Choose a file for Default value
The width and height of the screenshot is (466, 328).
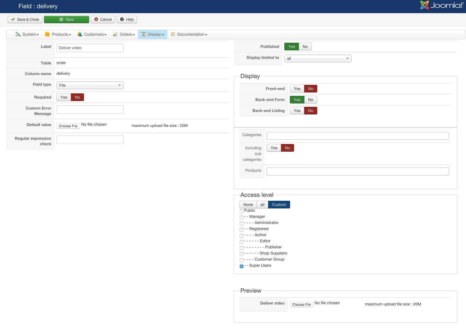pyautogui.click(x=68, y=126)
